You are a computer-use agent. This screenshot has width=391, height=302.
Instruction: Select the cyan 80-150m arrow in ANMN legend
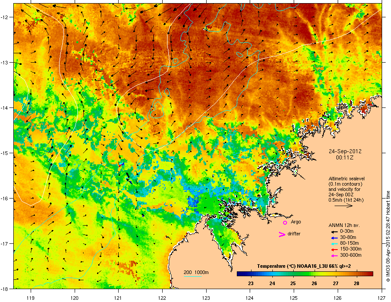point(334,243)
